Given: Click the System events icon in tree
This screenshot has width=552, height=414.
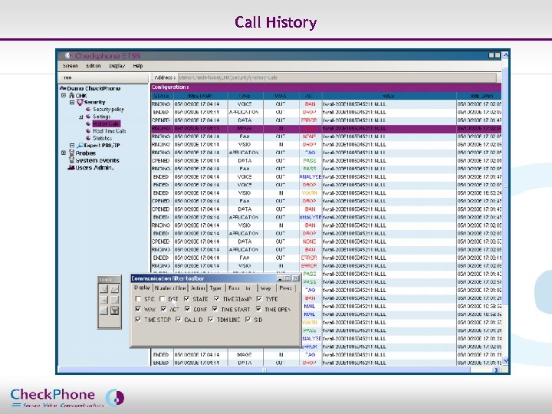Looking at the screenshot, I should (72, 160).
